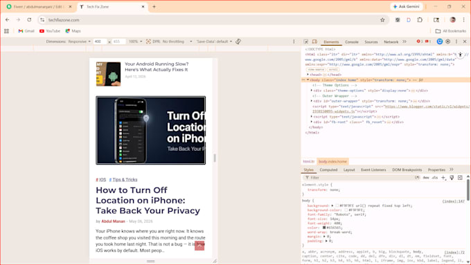Image resolution: width=471 pixels, height=265 pixels.
Task: Toggle rendering emulations brush icon
Action: point(452,178)
